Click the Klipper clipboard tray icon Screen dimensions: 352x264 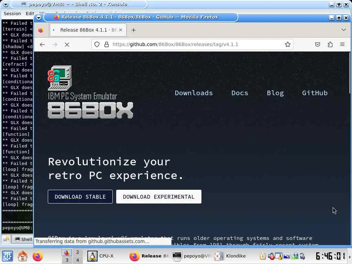pos(263,256)
